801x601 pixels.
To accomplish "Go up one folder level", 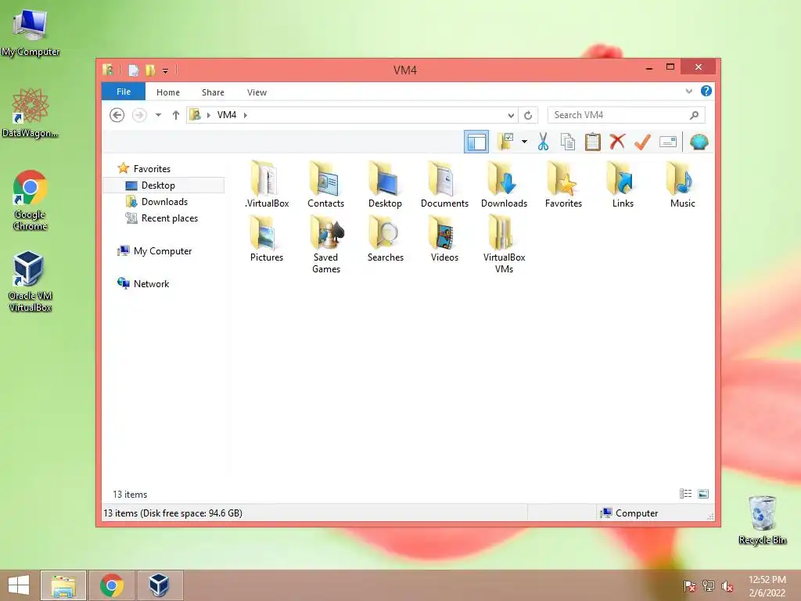I will coord(176,115).
